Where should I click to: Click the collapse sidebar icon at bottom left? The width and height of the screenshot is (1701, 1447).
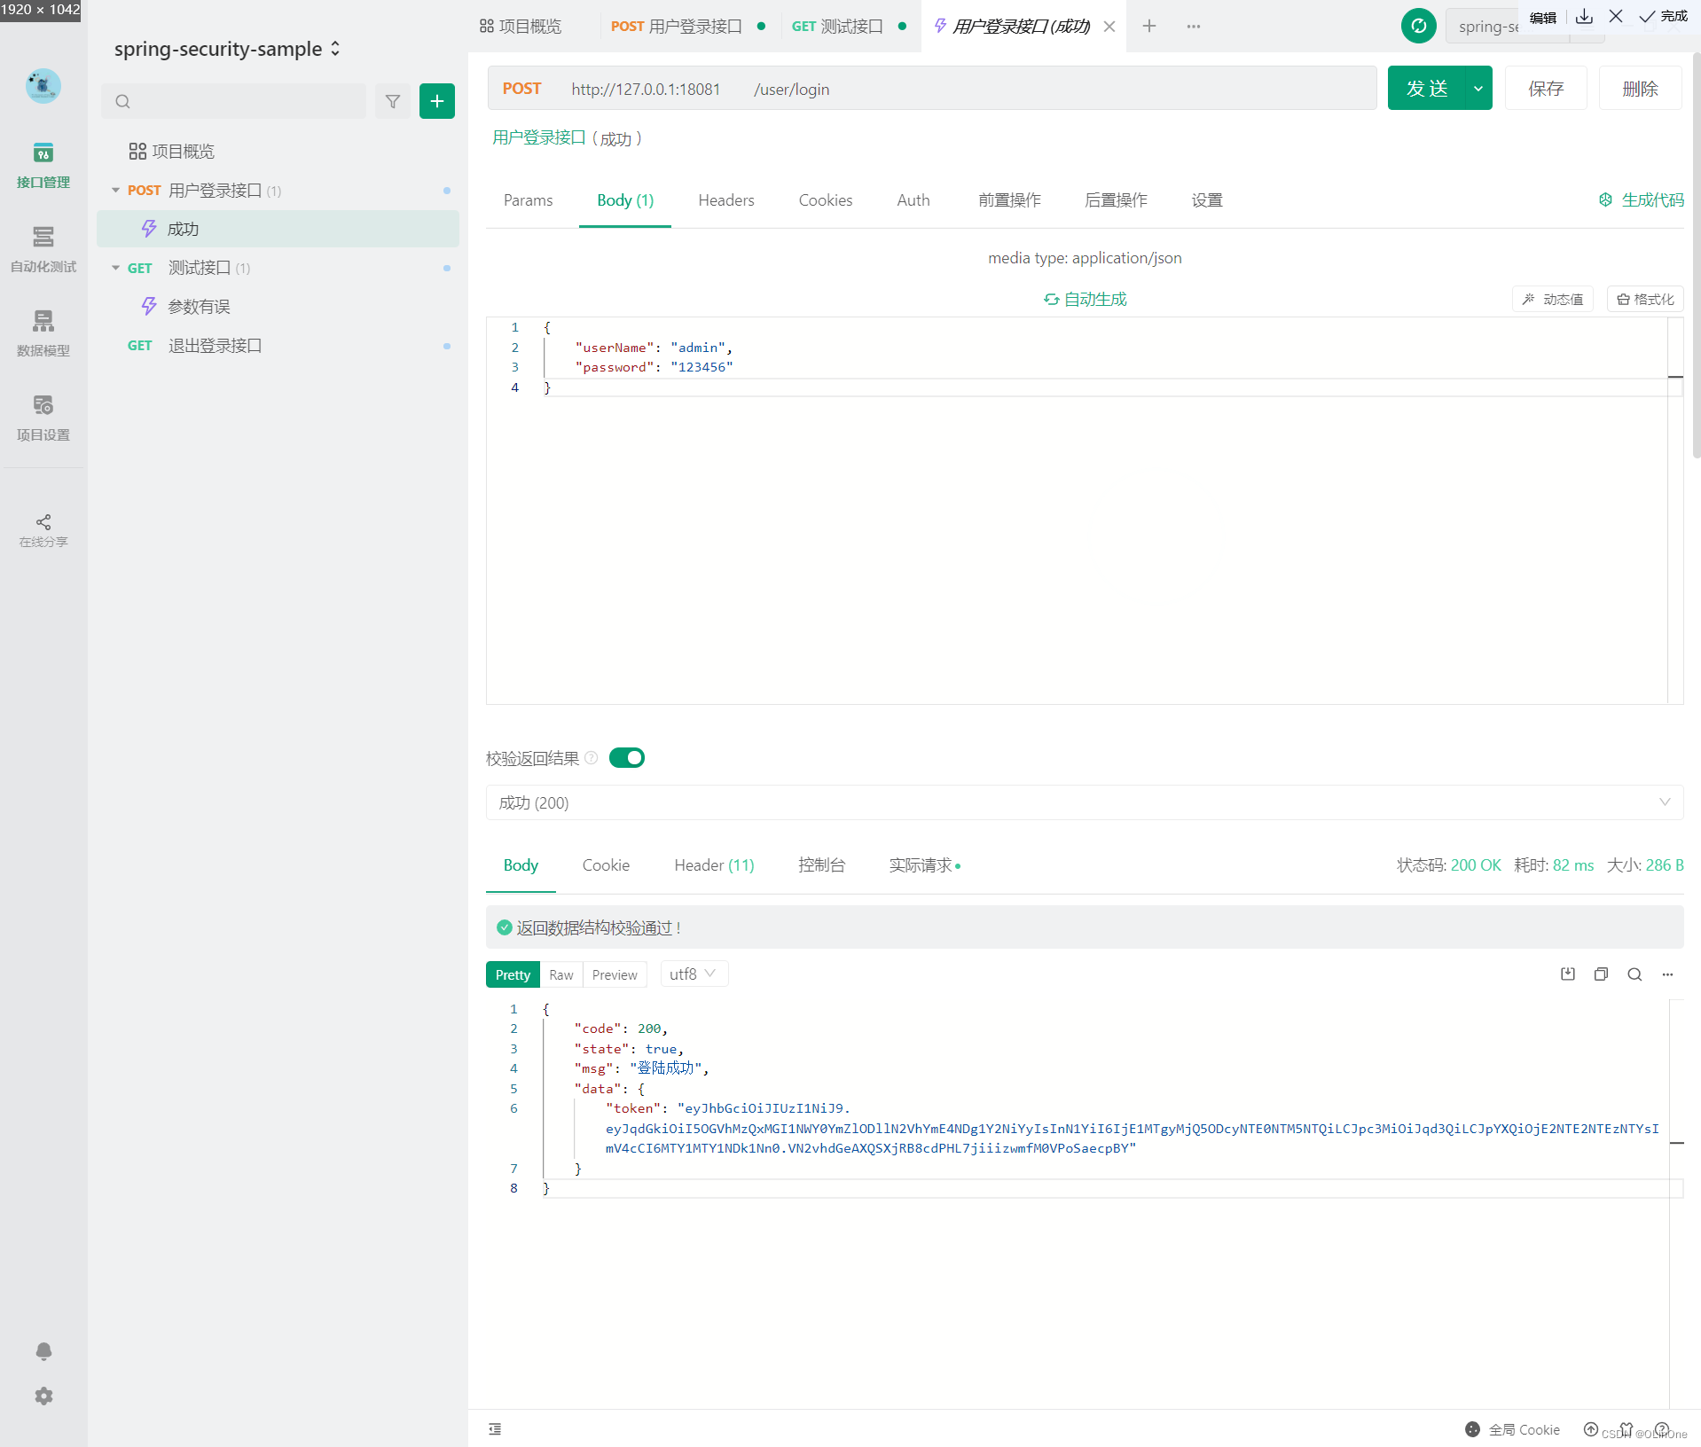(x=495, y=1429)
